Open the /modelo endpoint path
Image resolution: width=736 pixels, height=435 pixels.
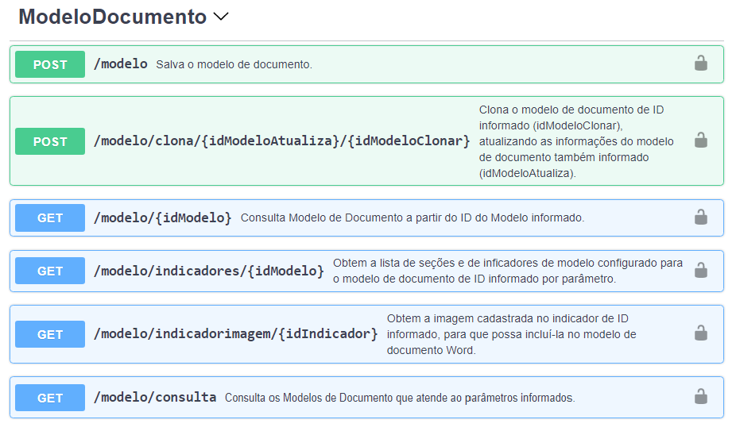[x=121, y=64]
